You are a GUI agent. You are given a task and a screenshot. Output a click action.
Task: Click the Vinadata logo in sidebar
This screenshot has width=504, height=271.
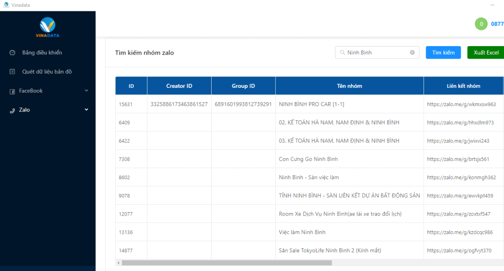tap(48, 27)
